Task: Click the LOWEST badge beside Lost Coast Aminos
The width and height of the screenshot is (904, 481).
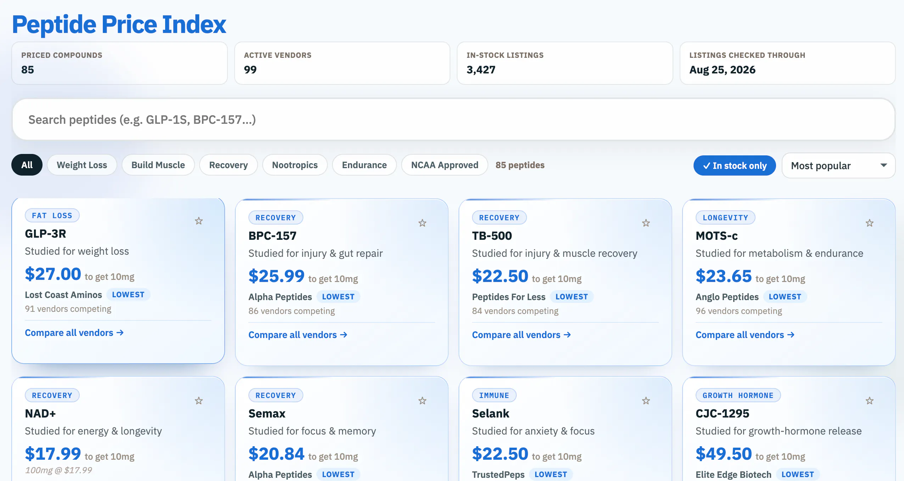Action: point(128,295)
